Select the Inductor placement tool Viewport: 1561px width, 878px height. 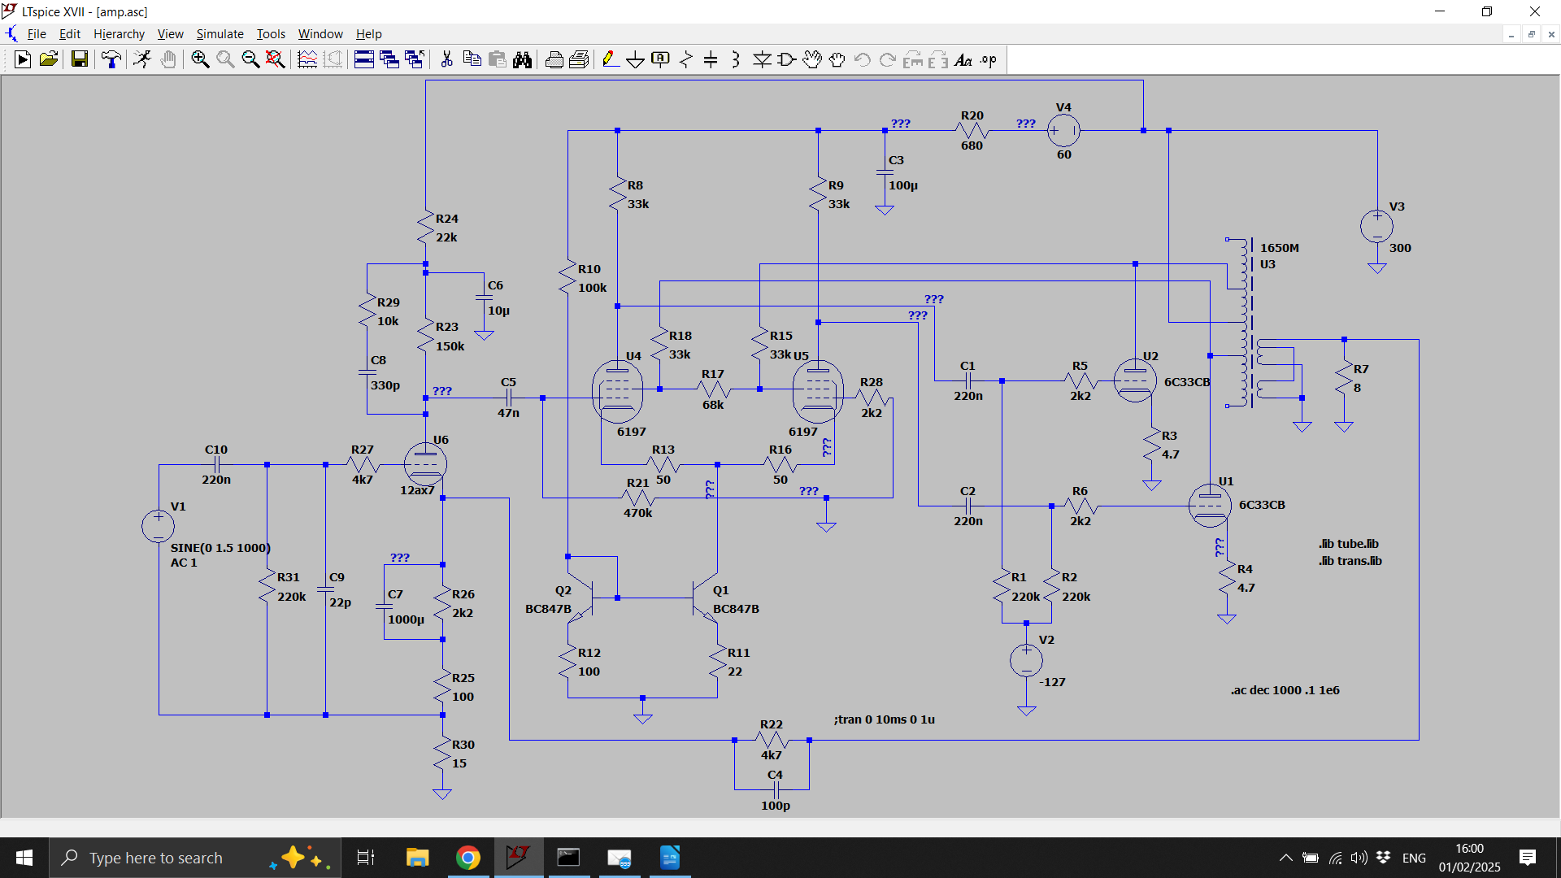(736, 59)
